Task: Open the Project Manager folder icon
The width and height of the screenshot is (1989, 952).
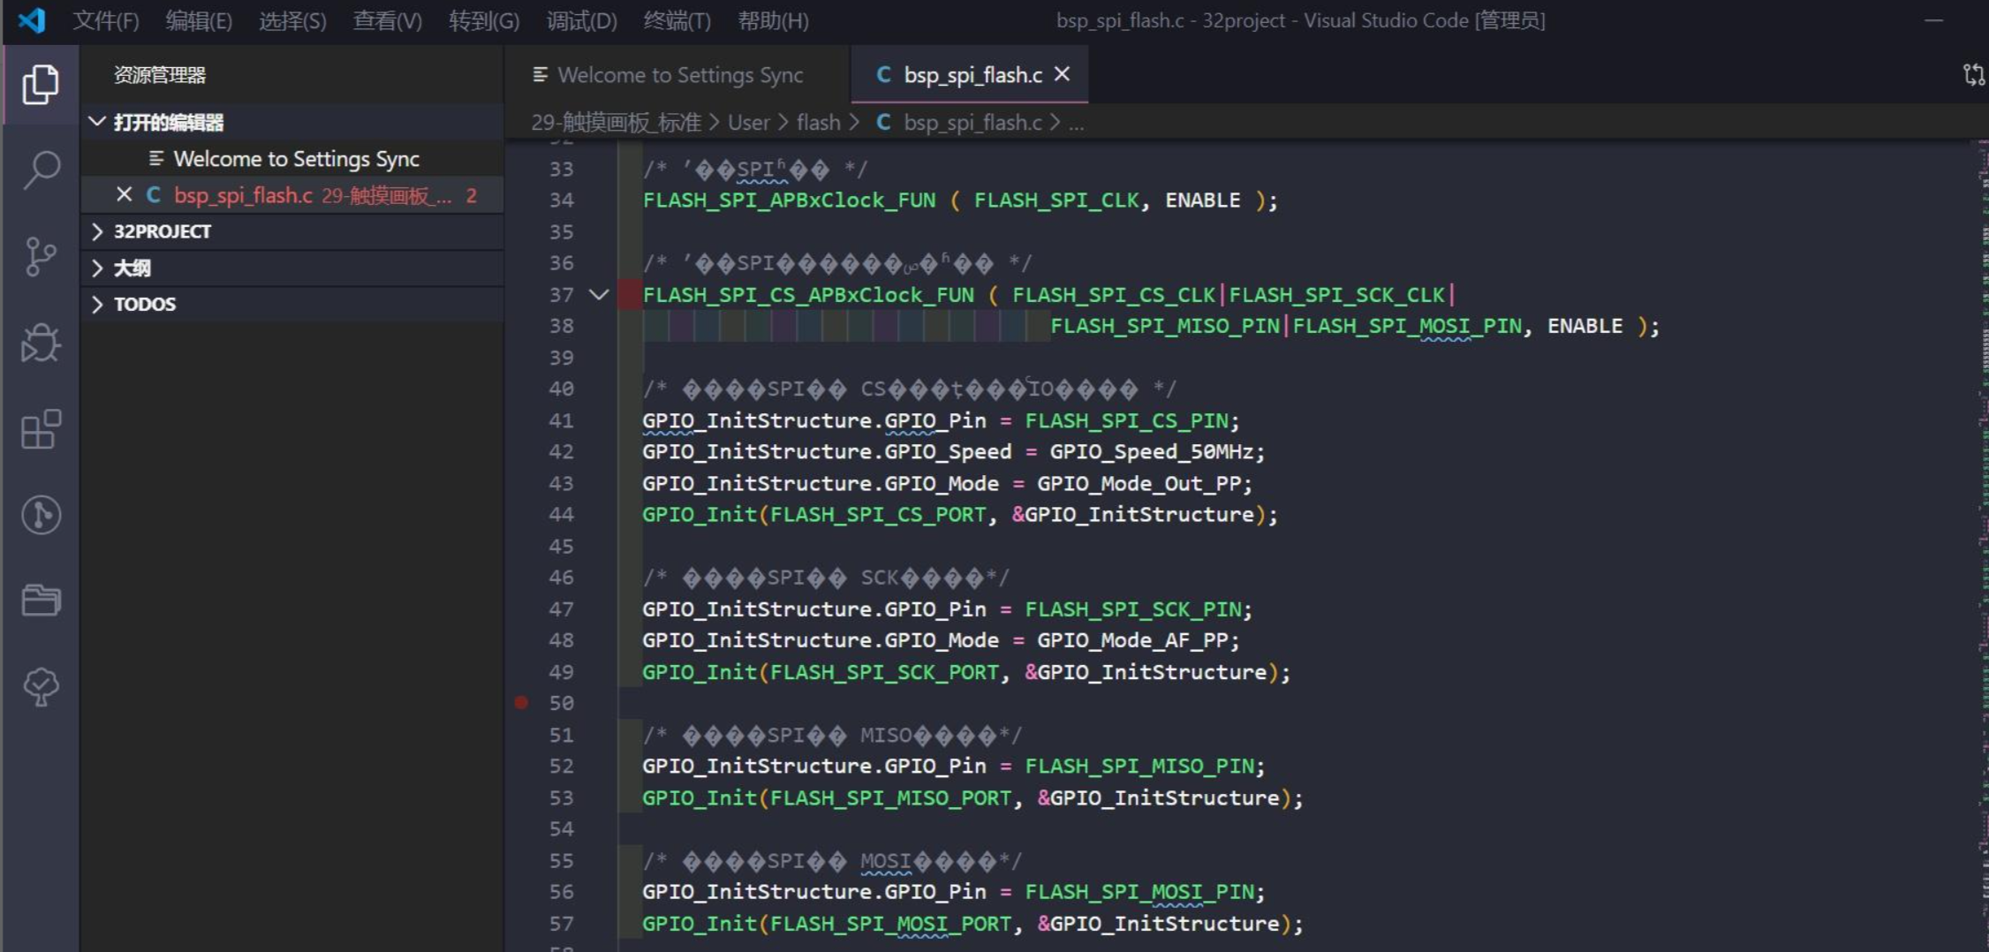Action: (x=41, y=601)
